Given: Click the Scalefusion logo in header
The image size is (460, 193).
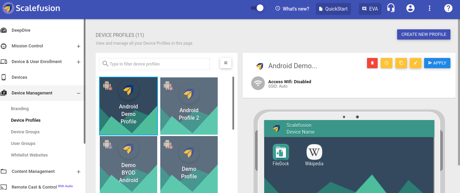Looking at the screenshot, I should click(31, 8).
